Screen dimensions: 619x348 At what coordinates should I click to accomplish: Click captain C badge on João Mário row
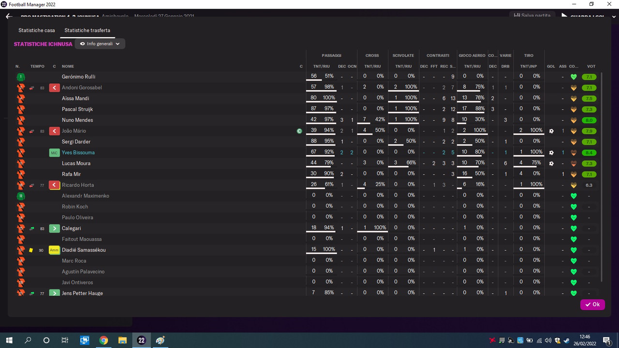[x=299, y=131]
